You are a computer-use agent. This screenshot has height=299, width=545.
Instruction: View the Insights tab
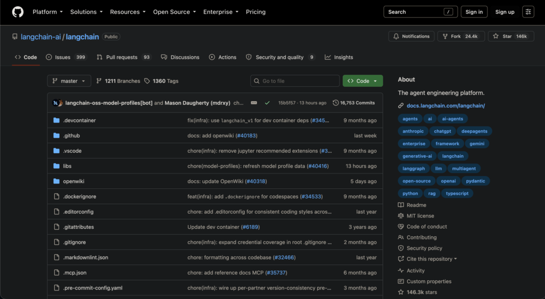pyautogui.click(x=339, y=57)
